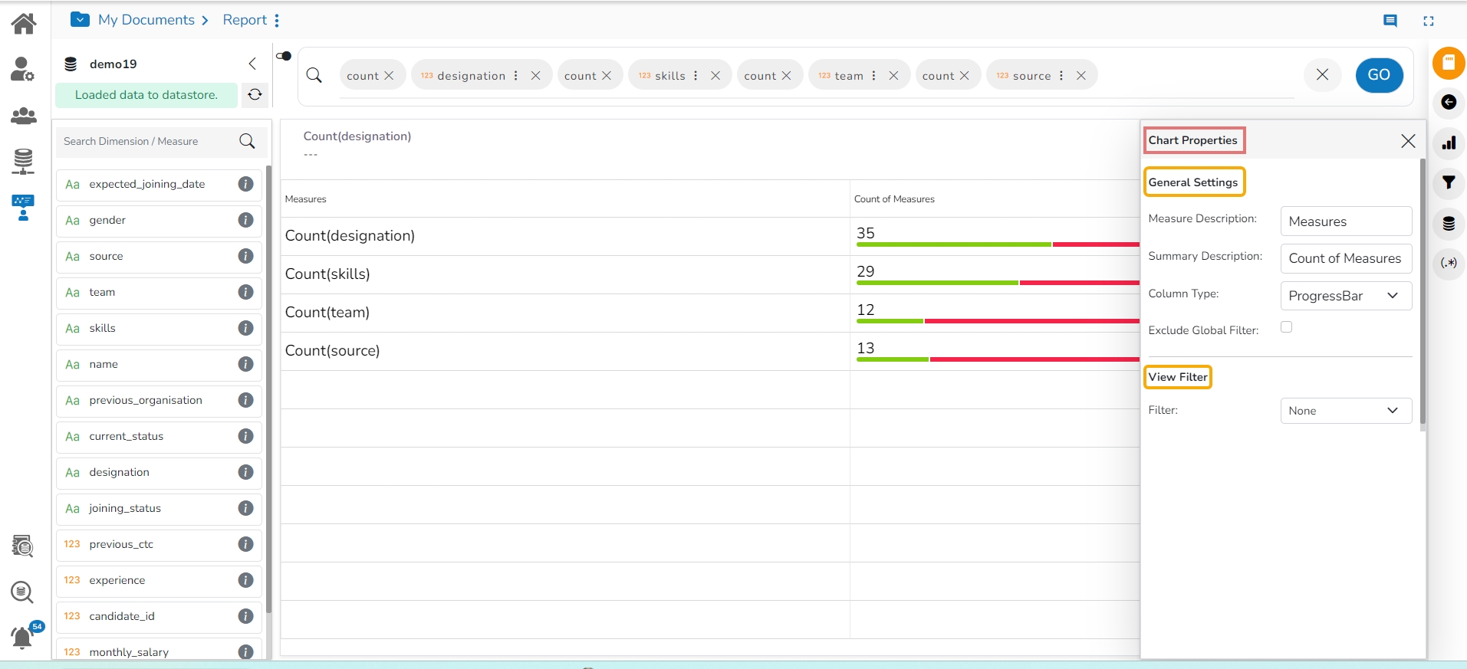Select the current_status dimension

pos(159,436)
